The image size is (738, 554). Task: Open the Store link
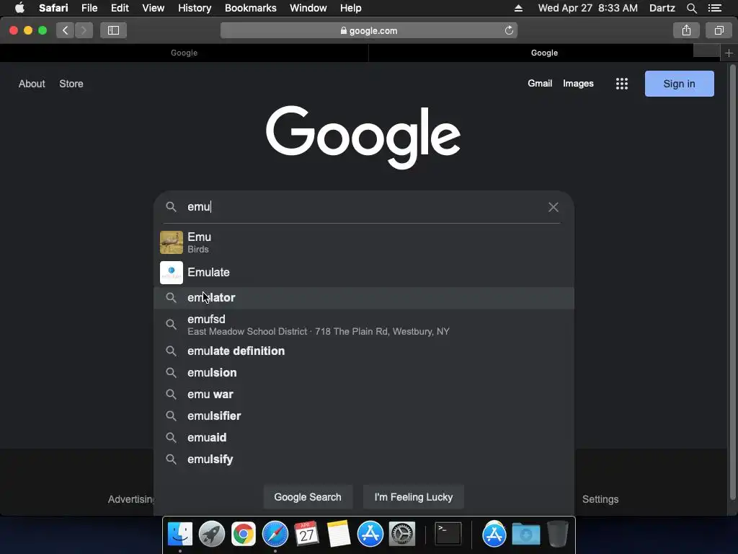pos(71,84)
